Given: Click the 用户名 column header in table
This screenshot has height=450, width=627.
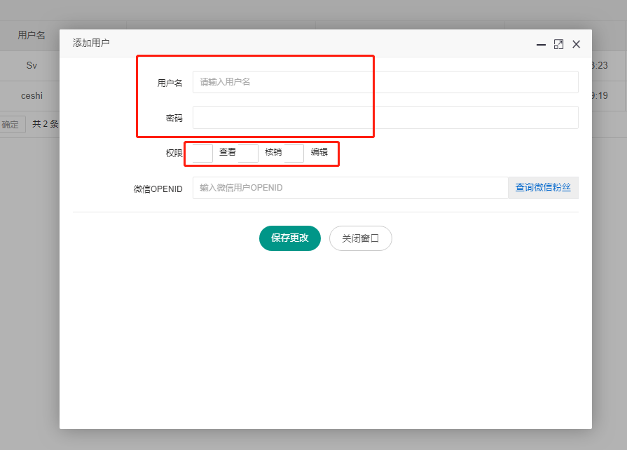Looking at the screenshot, I should pos(32,35).
